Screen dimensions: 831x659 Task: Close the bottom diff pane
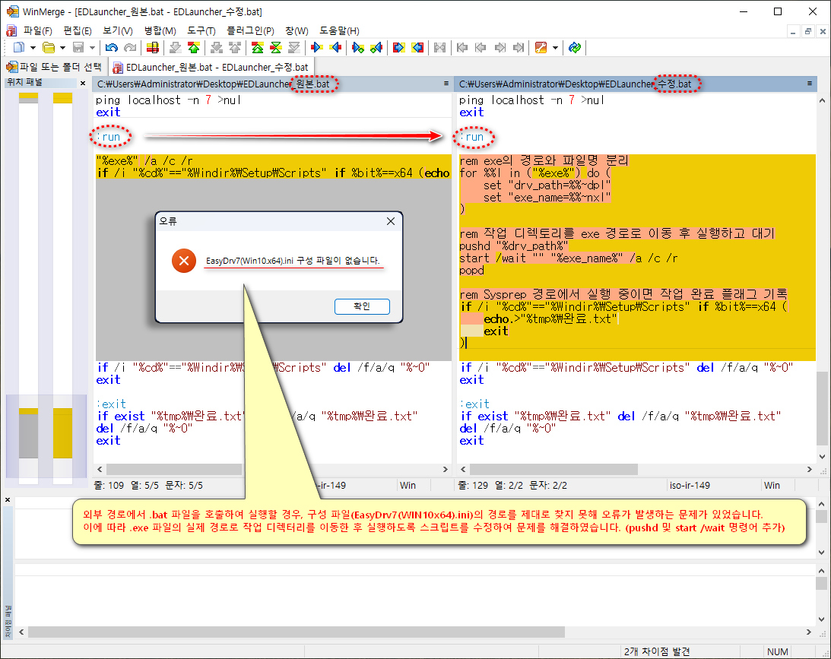8,499
